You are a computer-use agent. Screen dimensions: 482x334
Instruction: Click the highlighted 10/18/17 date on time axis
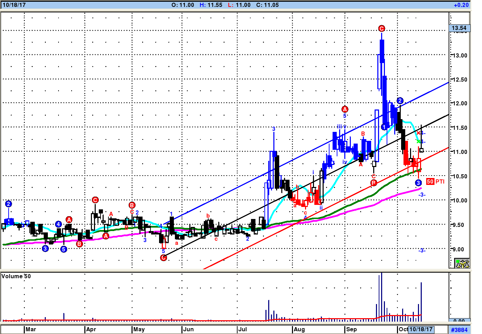[421, 329]
